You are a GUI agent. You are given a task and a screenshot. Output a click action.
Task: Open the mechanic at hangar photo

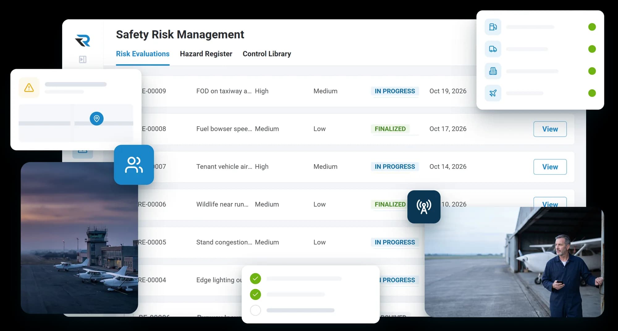coord(514,262)
